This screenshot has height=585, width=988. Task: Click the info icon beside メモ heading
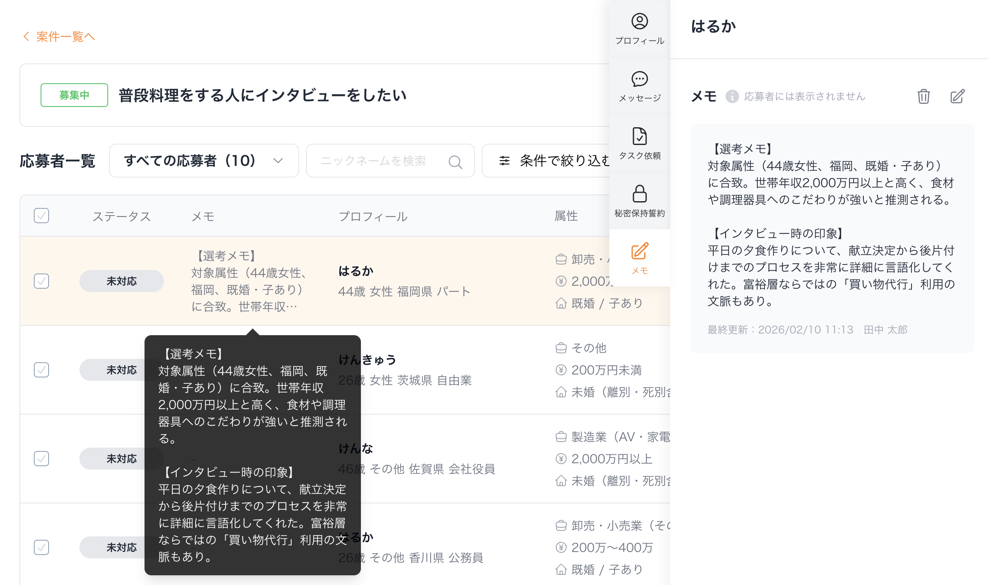pyautogui.click(x=732, y=96)
